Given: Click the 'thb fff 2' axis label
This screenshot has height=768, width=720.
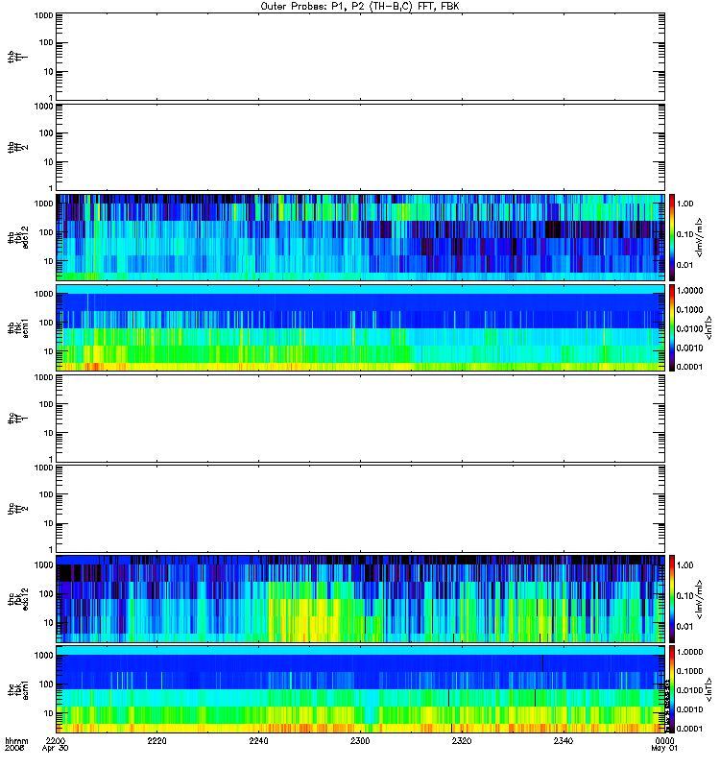Looking at the screenshot, I should 17,147.
